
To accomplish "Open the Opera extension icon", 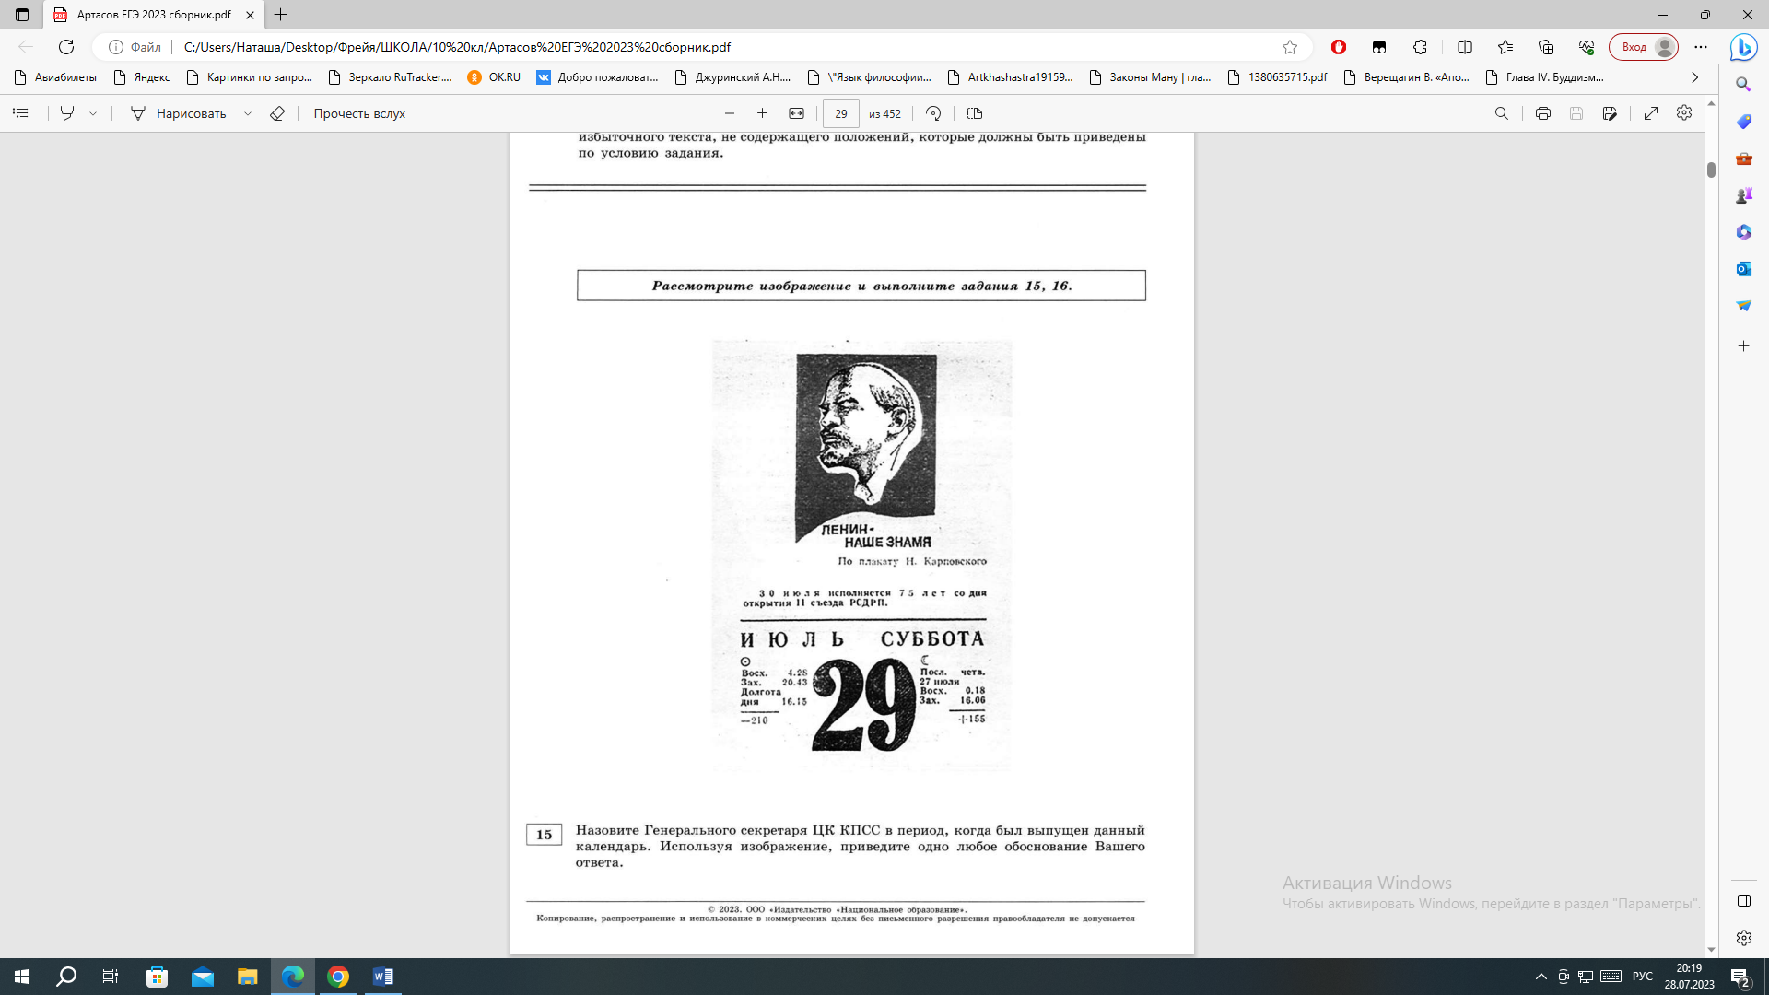I will click(1339, 47).
